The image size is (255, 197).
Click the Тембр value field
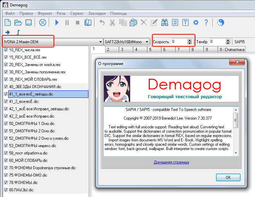click(218, 42)
